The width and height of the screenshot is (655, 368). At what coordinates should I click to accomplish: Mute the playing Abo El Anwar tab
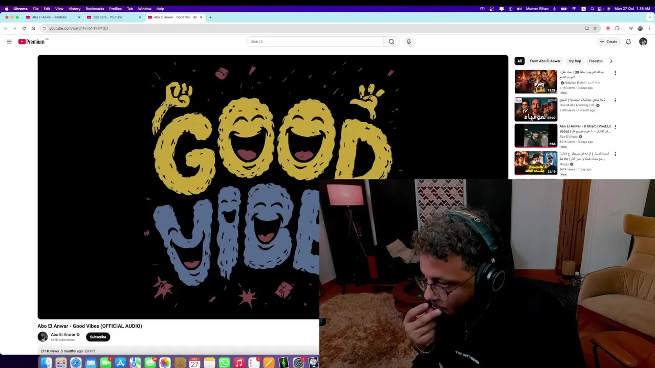194,17
